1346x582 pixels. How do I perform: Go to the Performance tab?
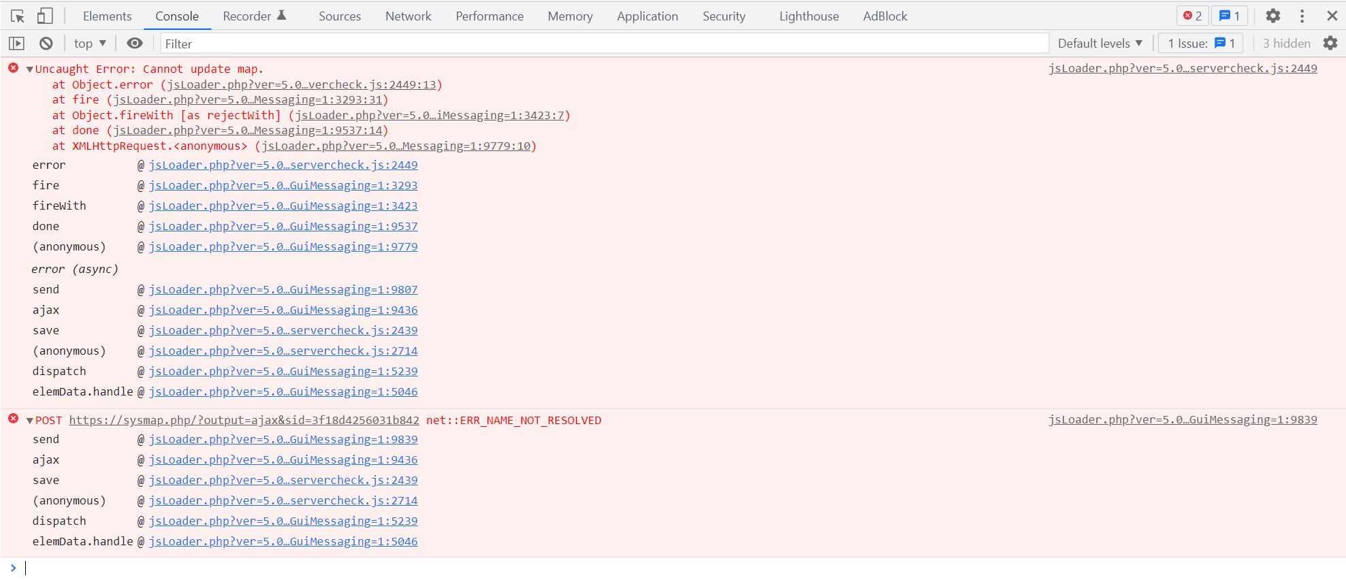coord(490,16)
